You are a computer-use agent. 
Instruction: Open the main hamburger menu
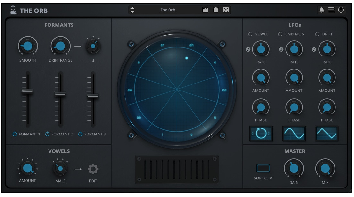tap(332, 10)
